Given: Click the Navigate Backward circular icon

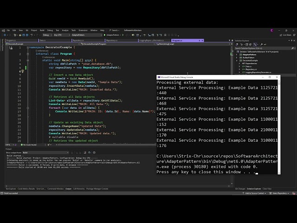Looking at the screenshot, I should coord(5,35).
